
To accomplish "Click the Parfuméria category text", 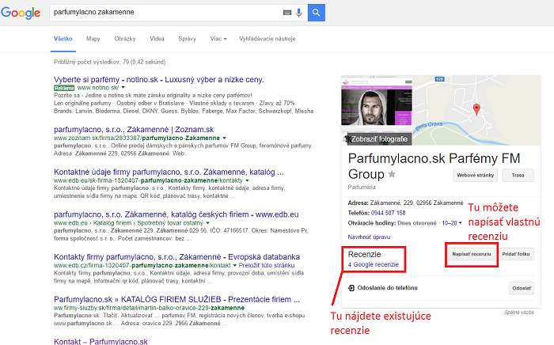I will pyautogui.click(x=362, y=188).
